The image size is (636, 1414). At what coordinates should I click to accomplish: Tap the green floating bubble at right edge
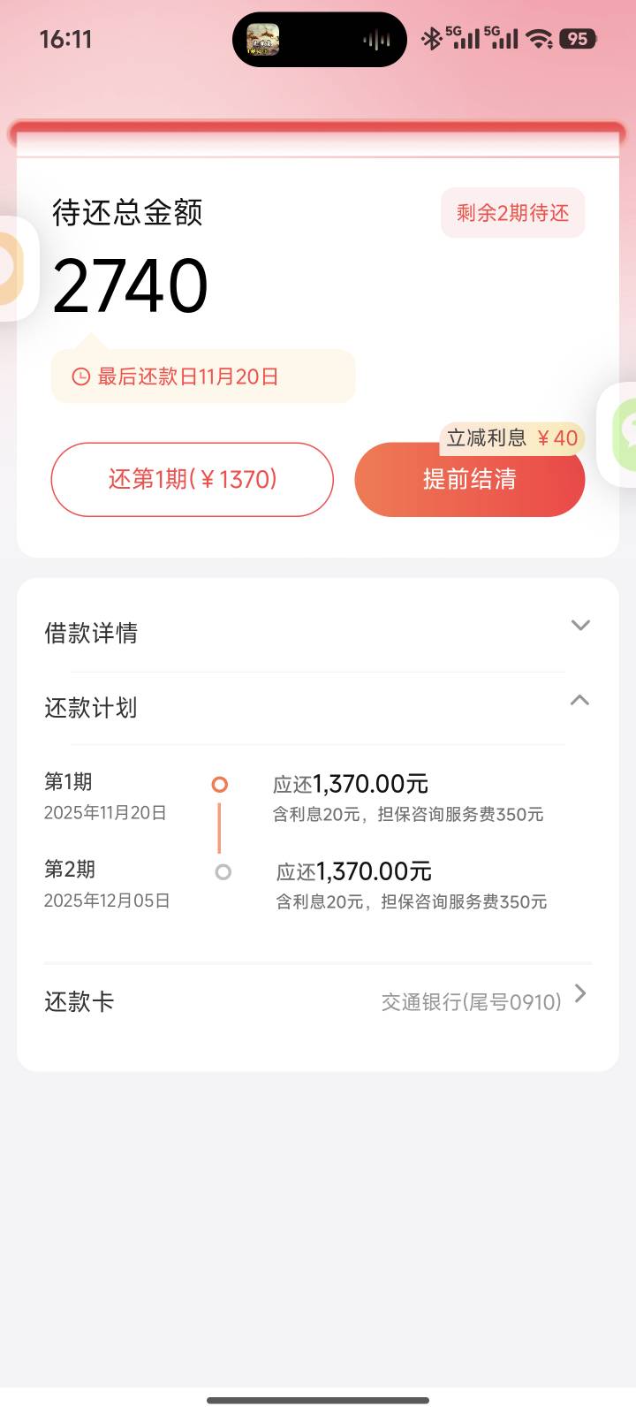point(624,432)
